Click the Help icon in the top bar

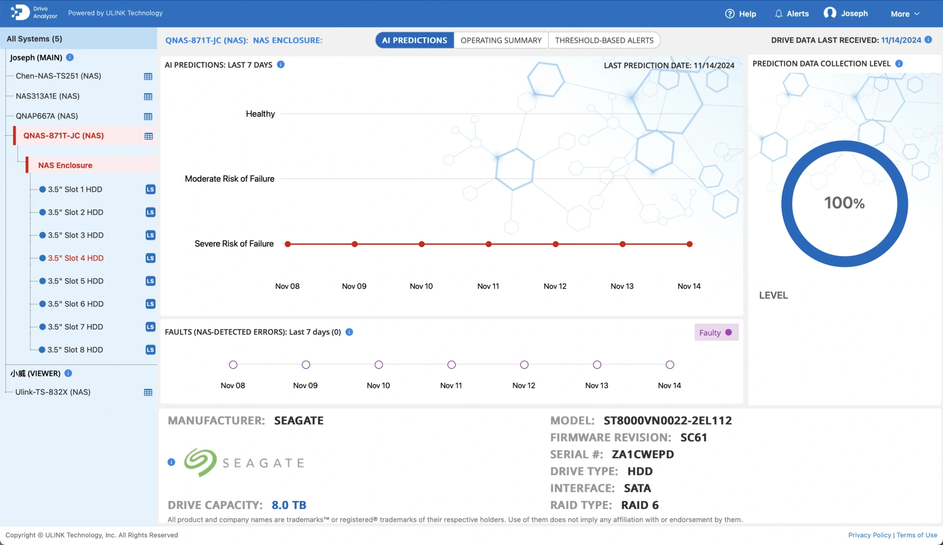coord(730,13)
